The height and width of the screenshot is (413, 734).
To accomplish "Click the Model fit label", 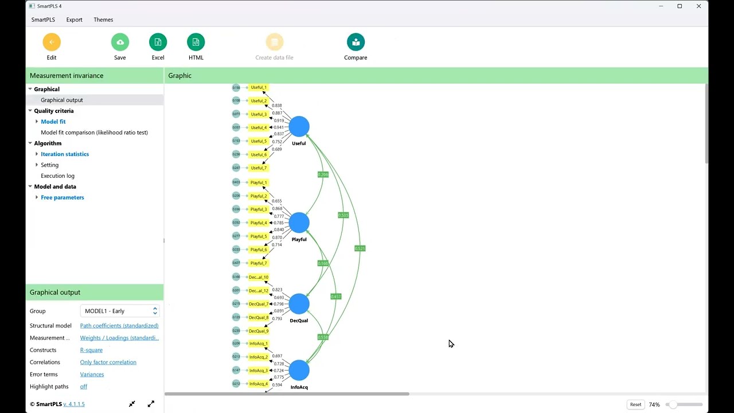I will coord(53,122).
